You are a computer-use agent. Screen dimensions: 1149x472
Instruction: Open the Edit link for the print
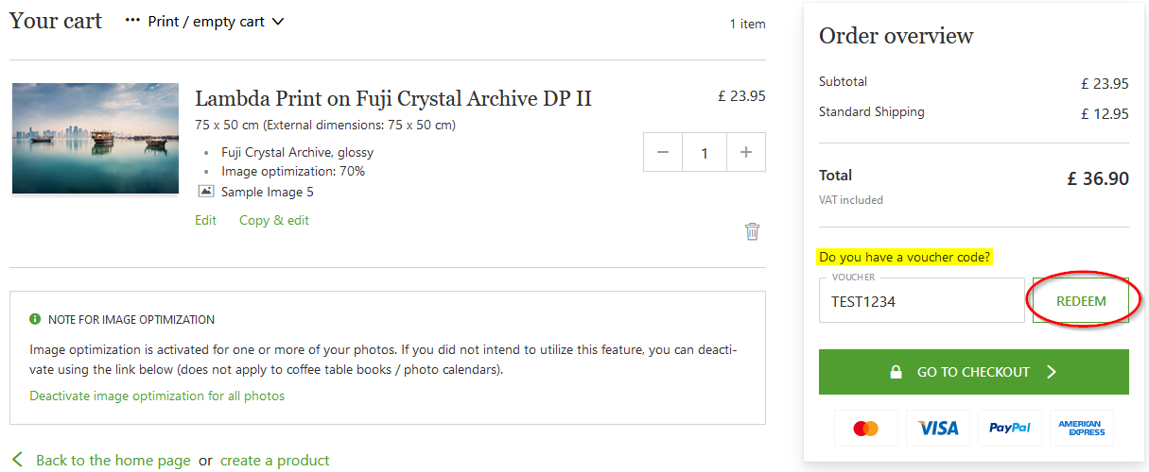pyautogui.click(x=205, y=220)
